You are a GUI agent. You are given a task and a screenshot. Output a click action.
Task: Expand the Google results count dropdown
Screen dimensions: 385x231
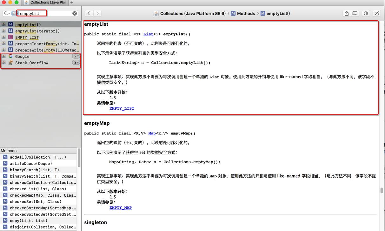pos(76,56)
